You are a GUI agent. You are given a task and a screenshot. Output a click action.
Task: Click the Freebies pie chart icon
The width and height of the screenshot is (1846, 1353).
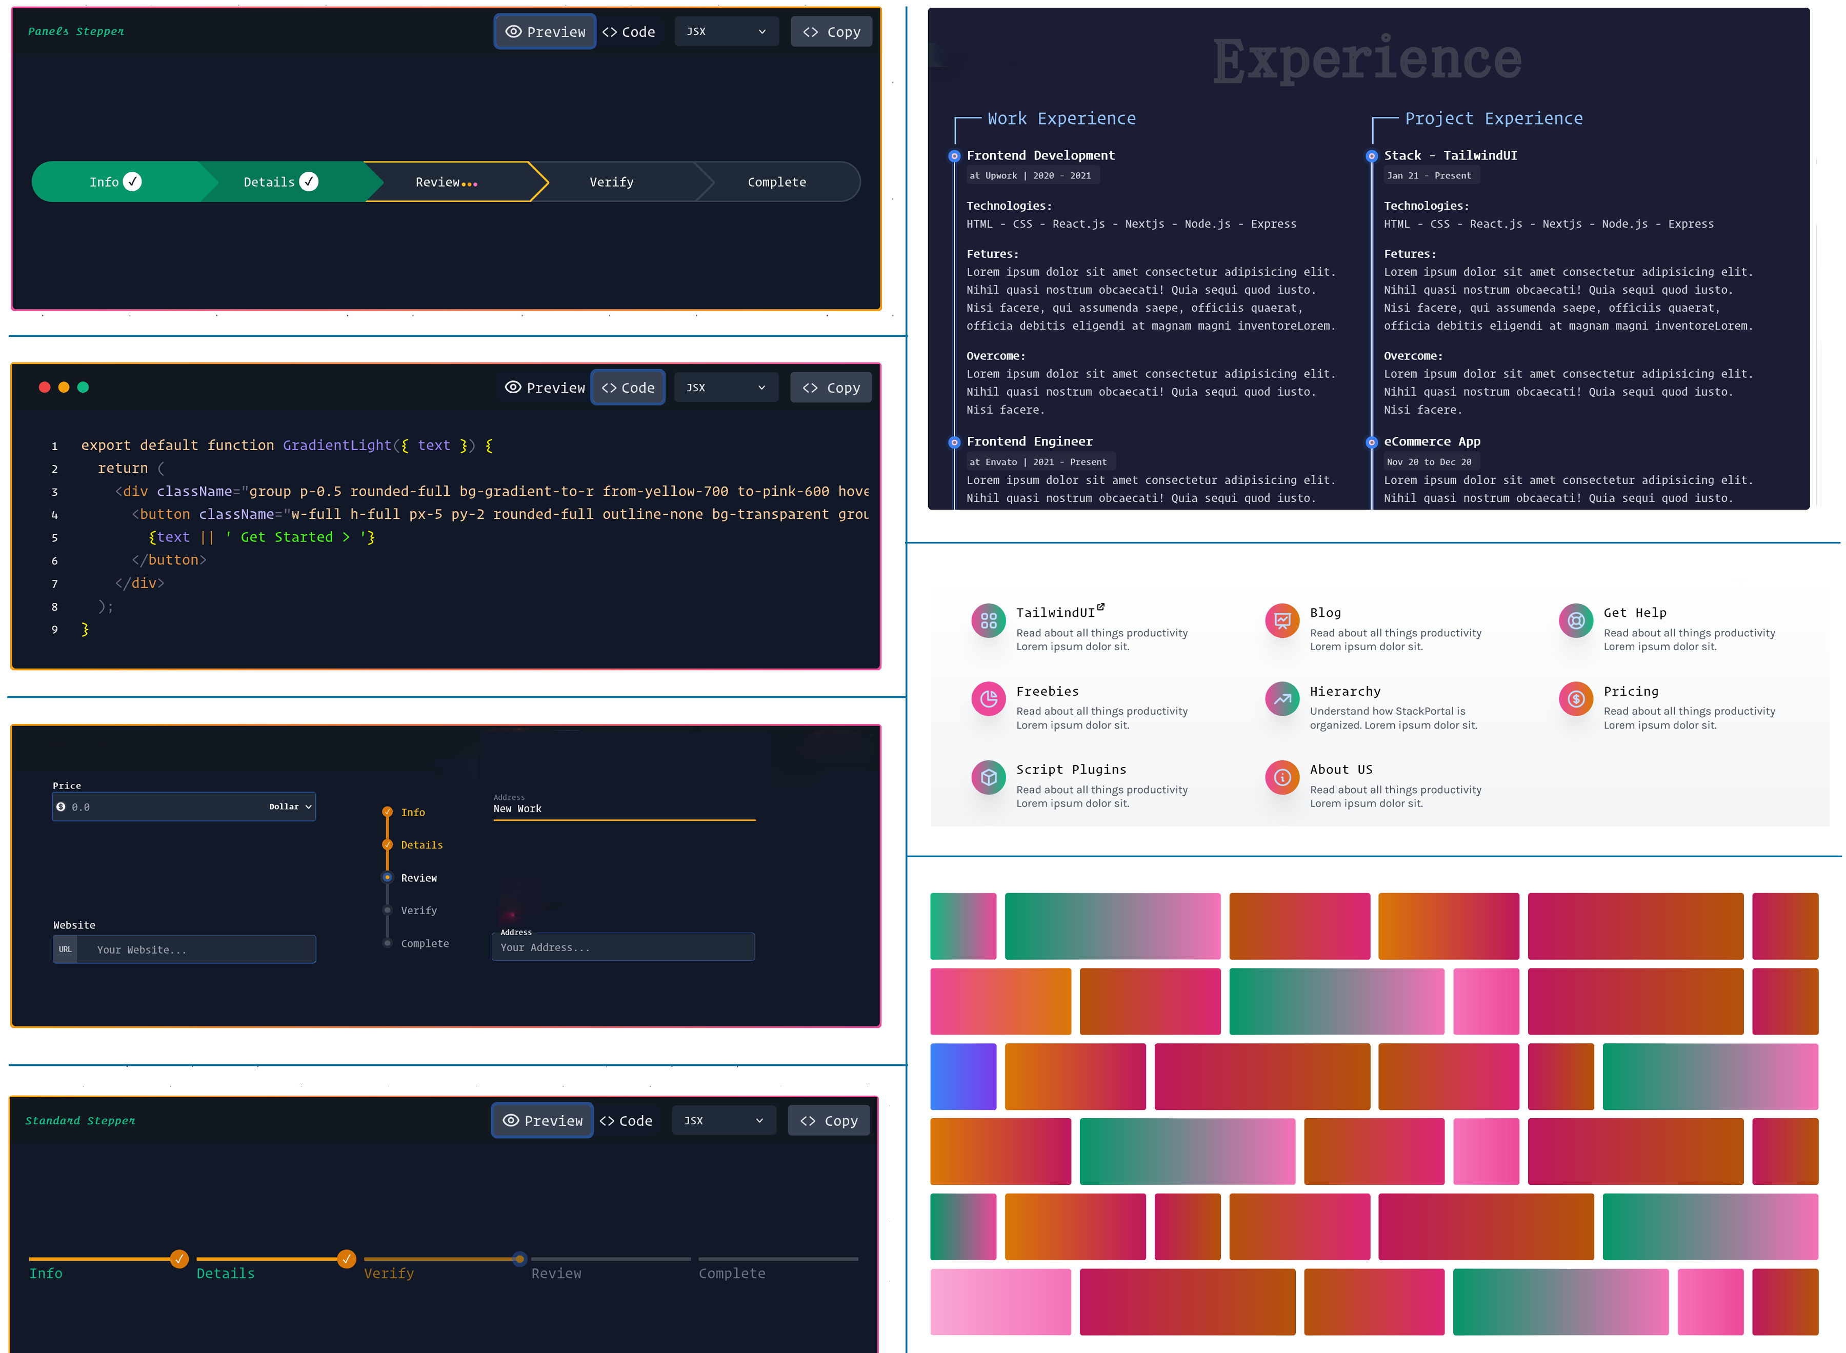989,699
